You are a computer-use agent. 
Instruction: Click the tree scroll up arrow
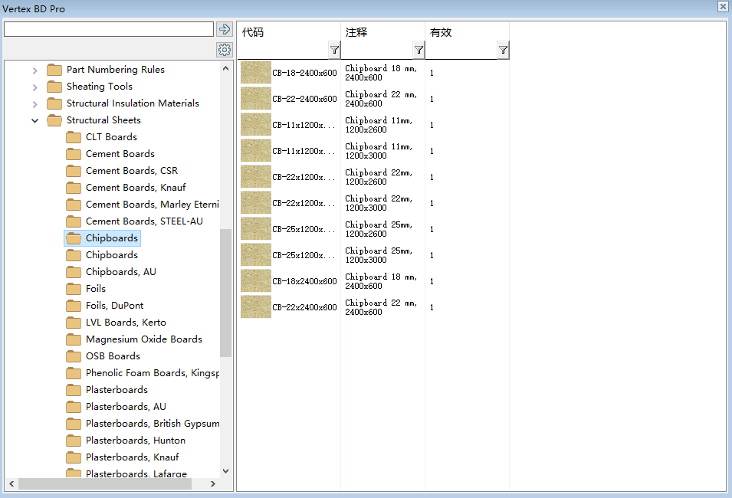226,68
